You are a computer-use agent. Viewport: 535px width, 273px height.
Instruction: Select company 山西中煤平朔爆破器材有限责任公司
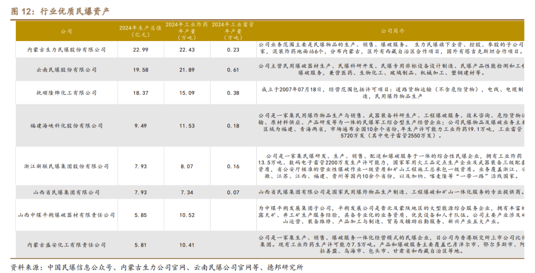[66, 215]
